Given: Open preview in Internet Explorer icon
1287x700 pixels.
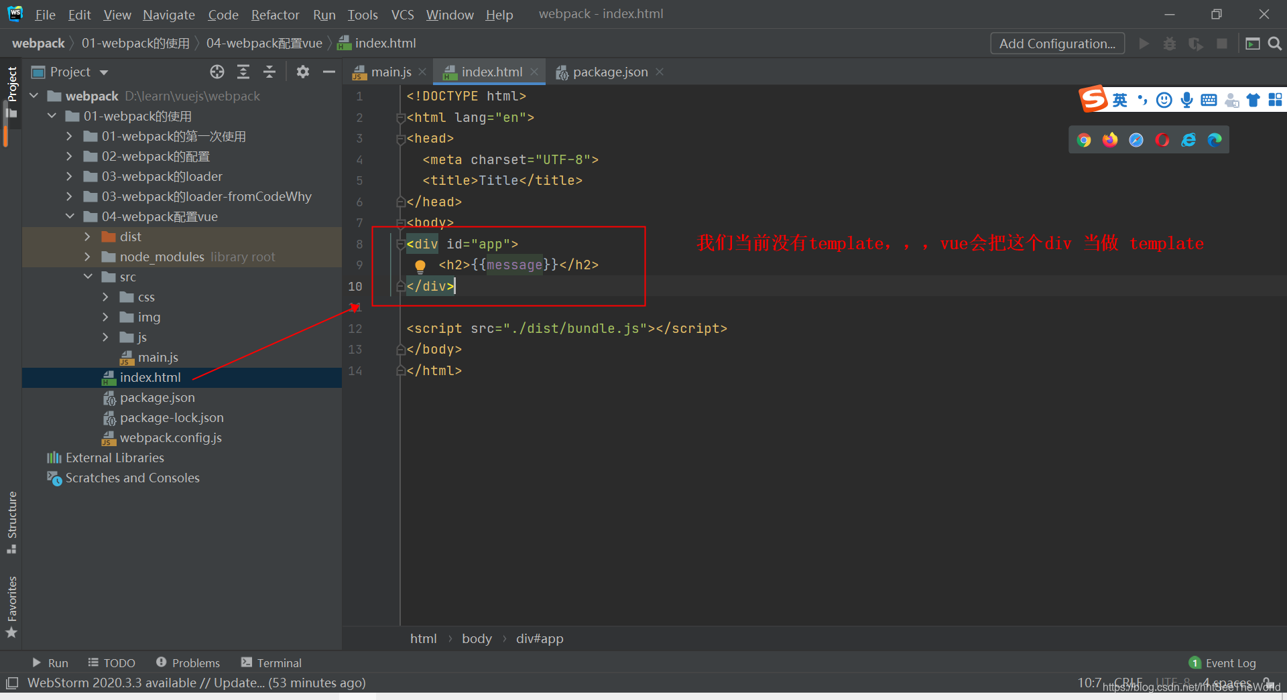Looking at the screenshot, I should (x=1188, y=139).
